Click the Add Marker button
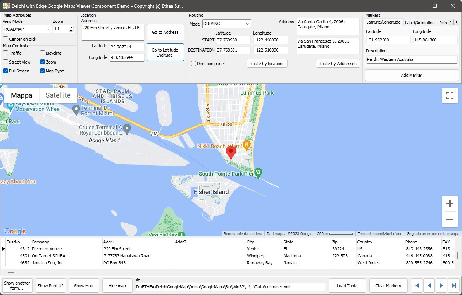 point(412,75)
